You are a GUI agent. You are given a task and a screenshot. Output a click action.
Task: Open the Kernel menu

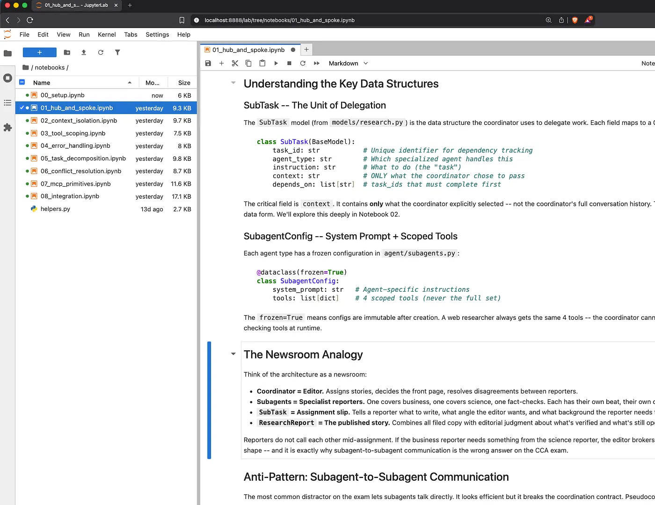(107, 35)
